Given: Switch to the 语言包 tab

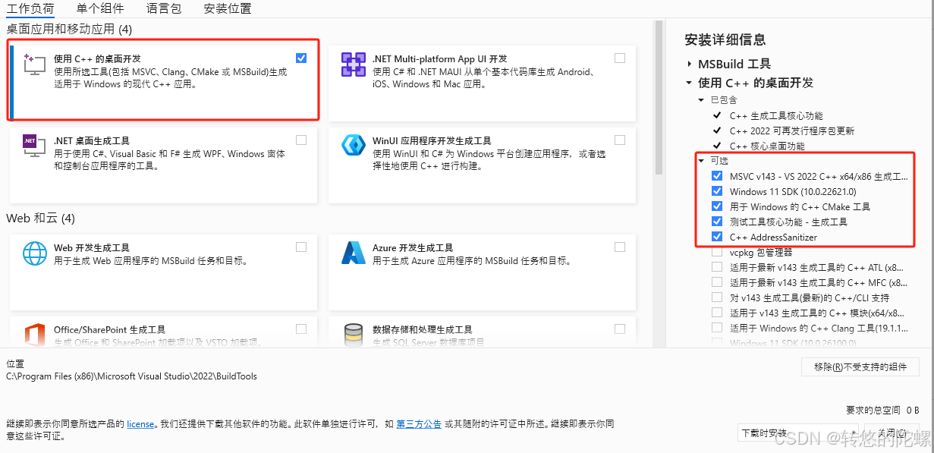Looking at the screenshot, I should (164, 9).
